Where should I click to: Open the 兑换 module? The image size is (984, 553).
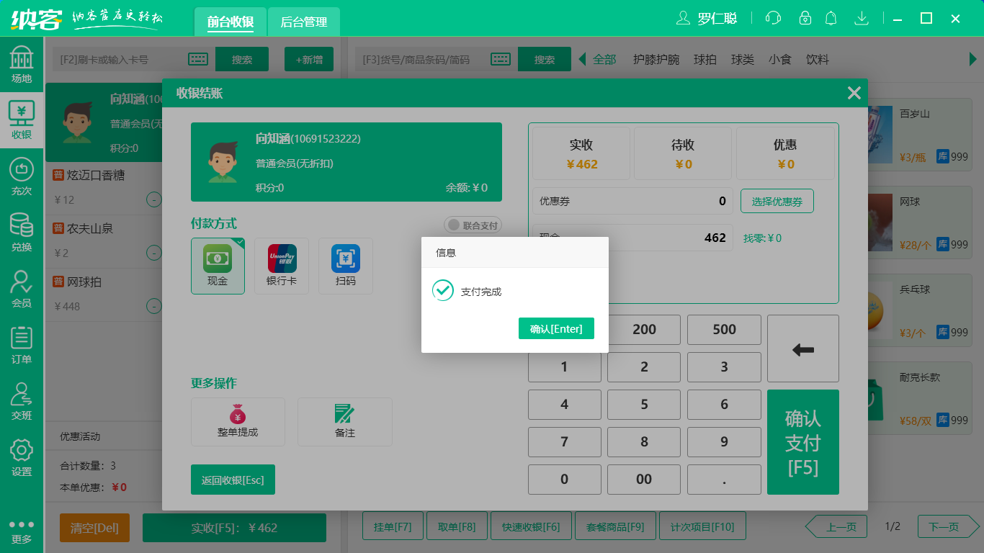point(22,230)
